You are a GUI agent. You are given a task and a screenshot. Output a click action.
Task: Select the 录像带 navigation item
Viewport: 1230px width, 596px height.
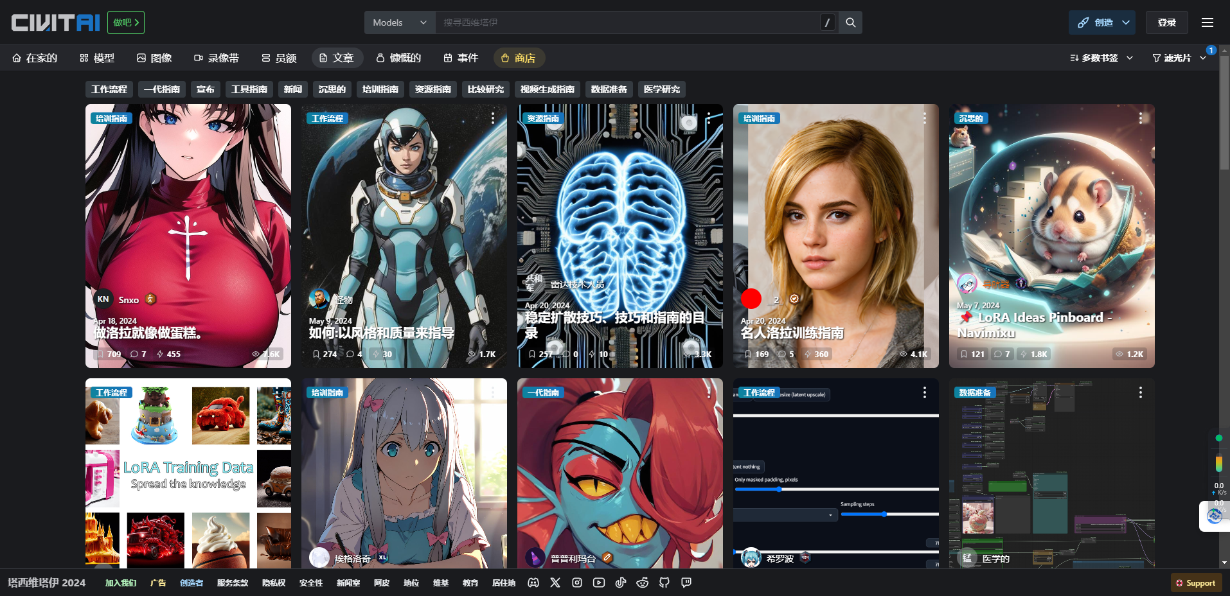pos(217,57)
